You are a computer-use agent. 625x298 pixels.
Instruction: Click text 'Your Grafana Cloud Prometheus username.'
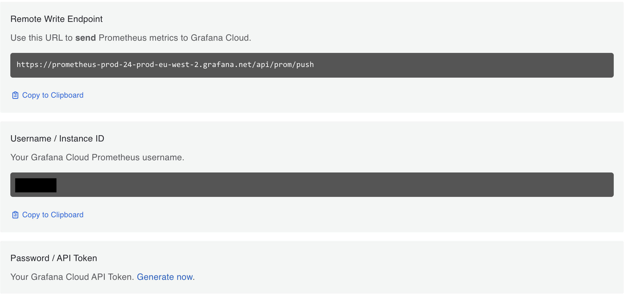(x=97, y=157)
